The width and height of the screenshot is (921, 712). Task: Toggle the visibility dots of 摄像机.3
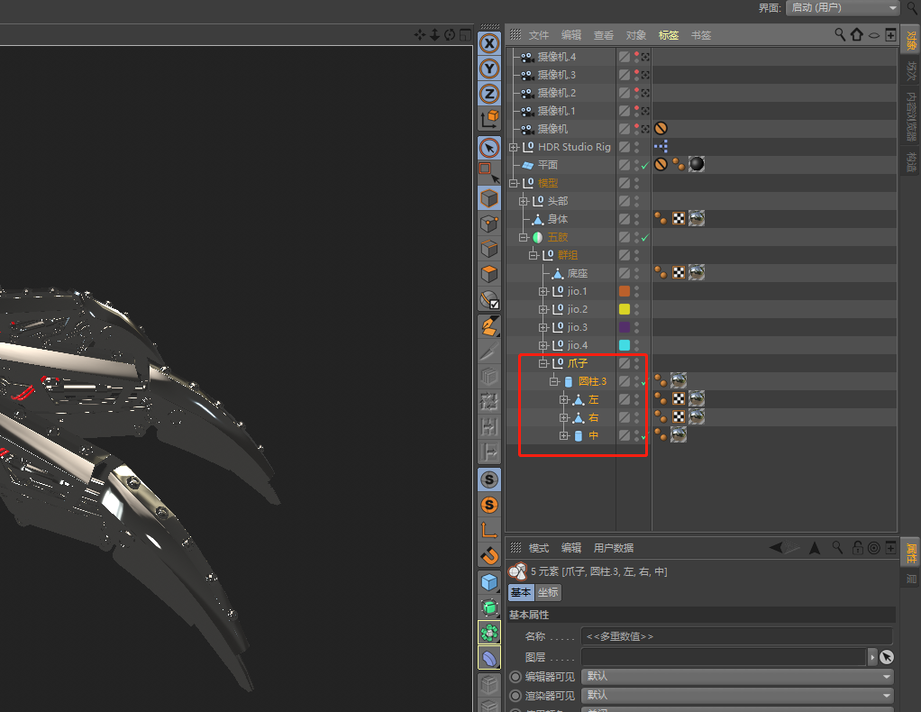click(637, 75)
